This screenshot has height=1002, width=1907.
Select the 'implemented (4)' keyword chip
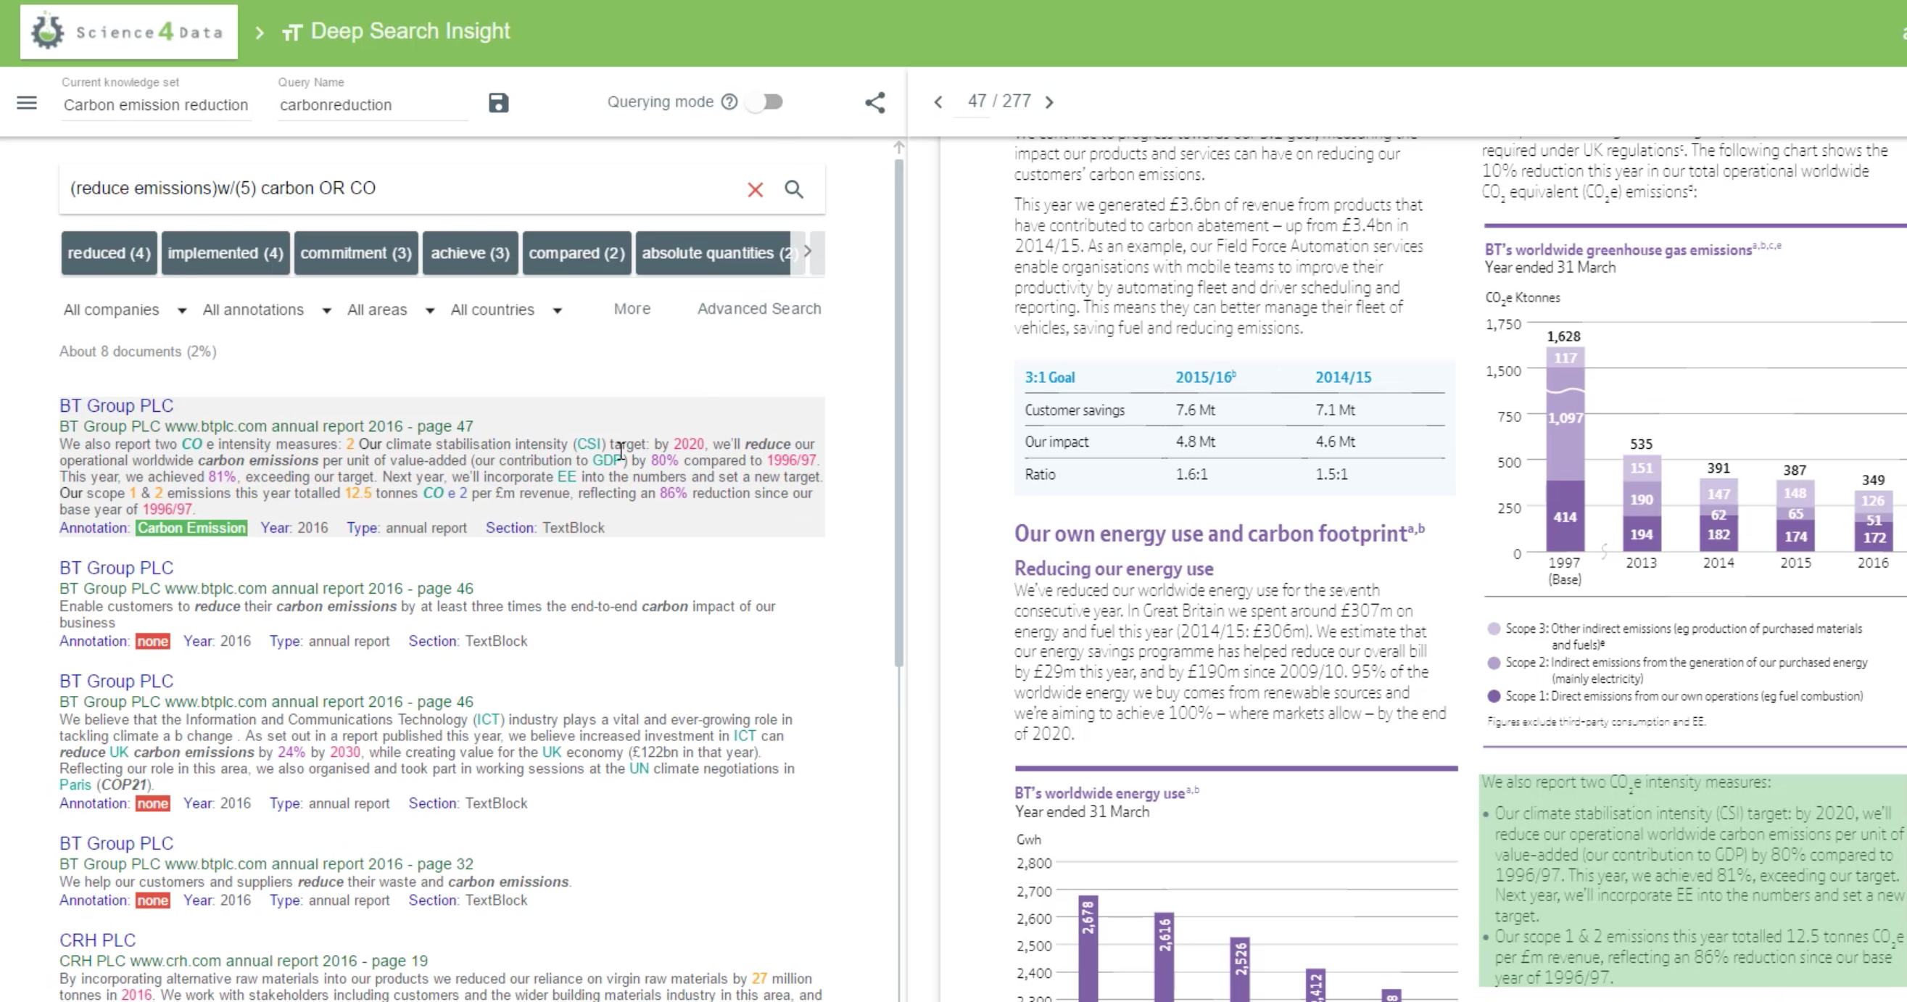pos(226,253)
